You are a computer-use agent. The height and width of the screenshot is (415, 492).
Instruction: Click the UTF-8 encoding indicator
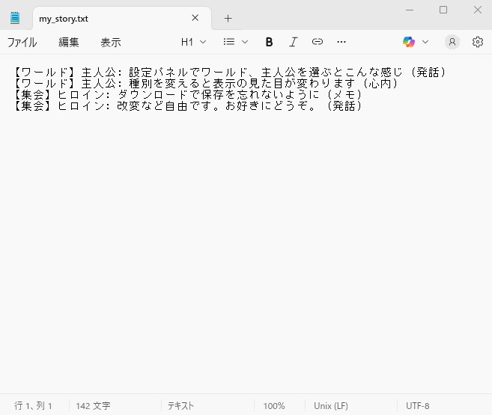click(x=418, y=405)
